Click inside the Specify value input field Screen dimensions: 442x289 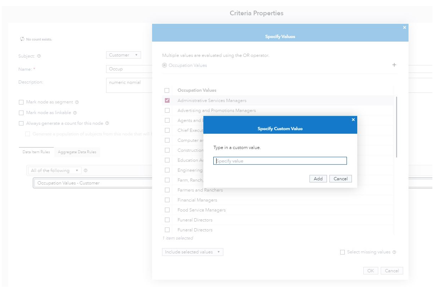click(280, 160)
